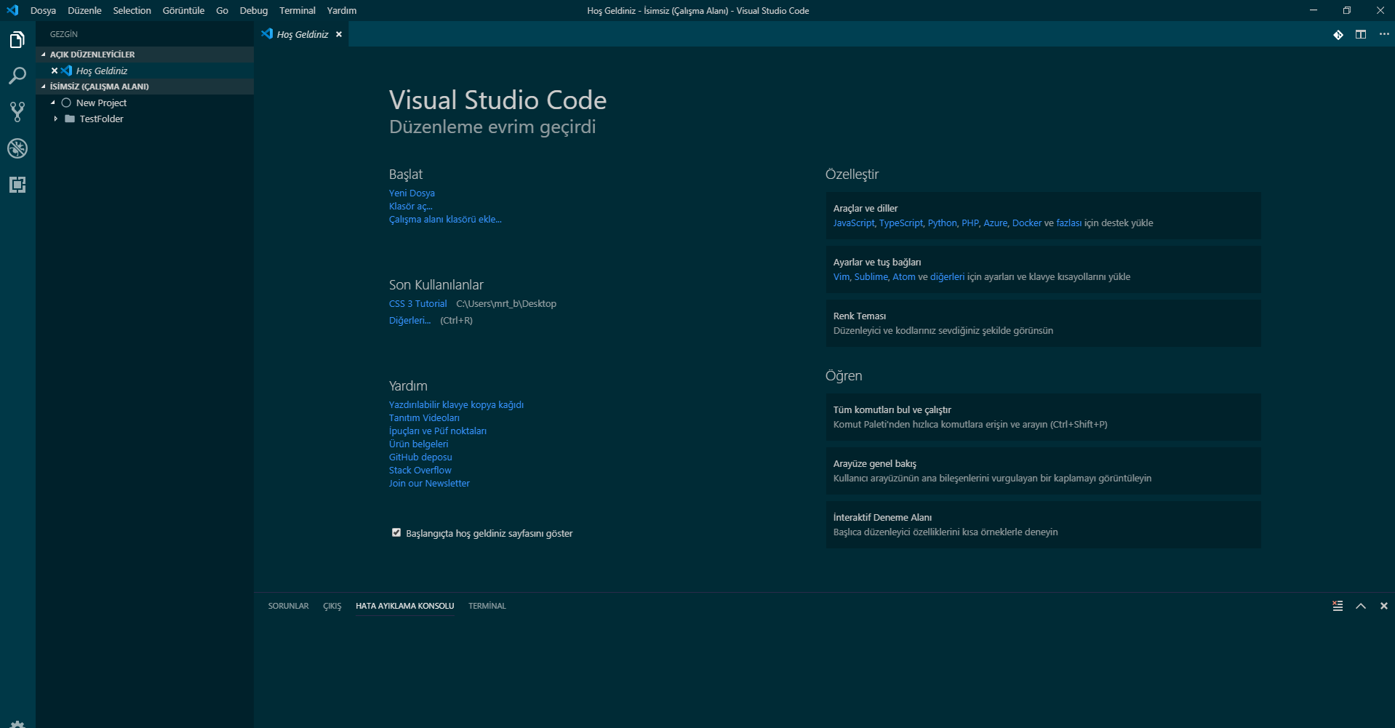Maximize the panel with the chevron icon
This screenshot has width=1395, height=728.
[x=1360, y=605]
